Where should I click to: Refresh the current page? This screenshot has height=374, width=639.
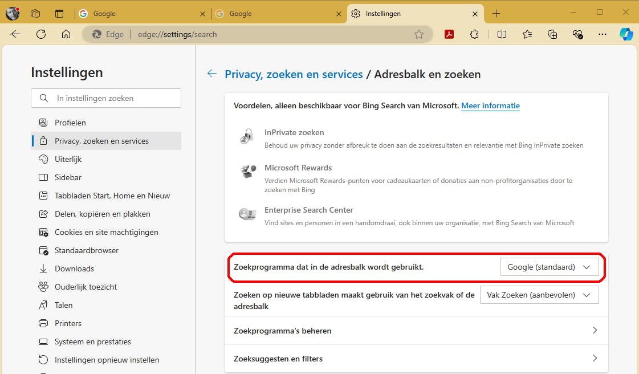point(41,34)
